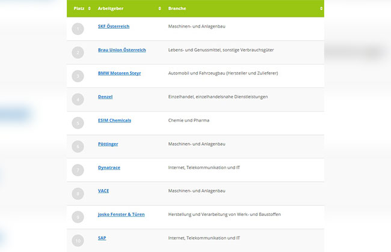Open the Denzel employer link
Viewport: 391px width, 252px height.
point(105,97)
